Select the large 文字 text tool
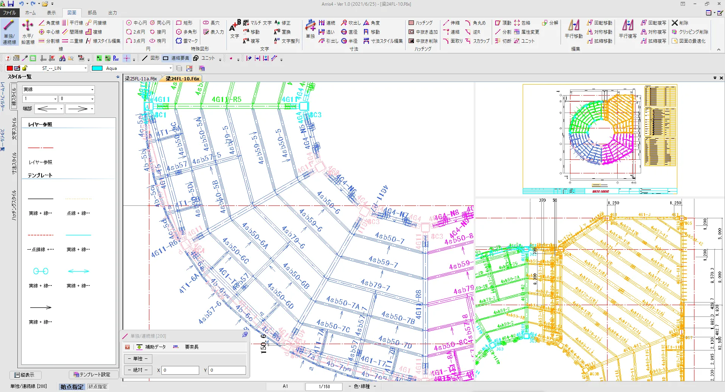This screenshot has width=725, height=392. click(235, 29)
